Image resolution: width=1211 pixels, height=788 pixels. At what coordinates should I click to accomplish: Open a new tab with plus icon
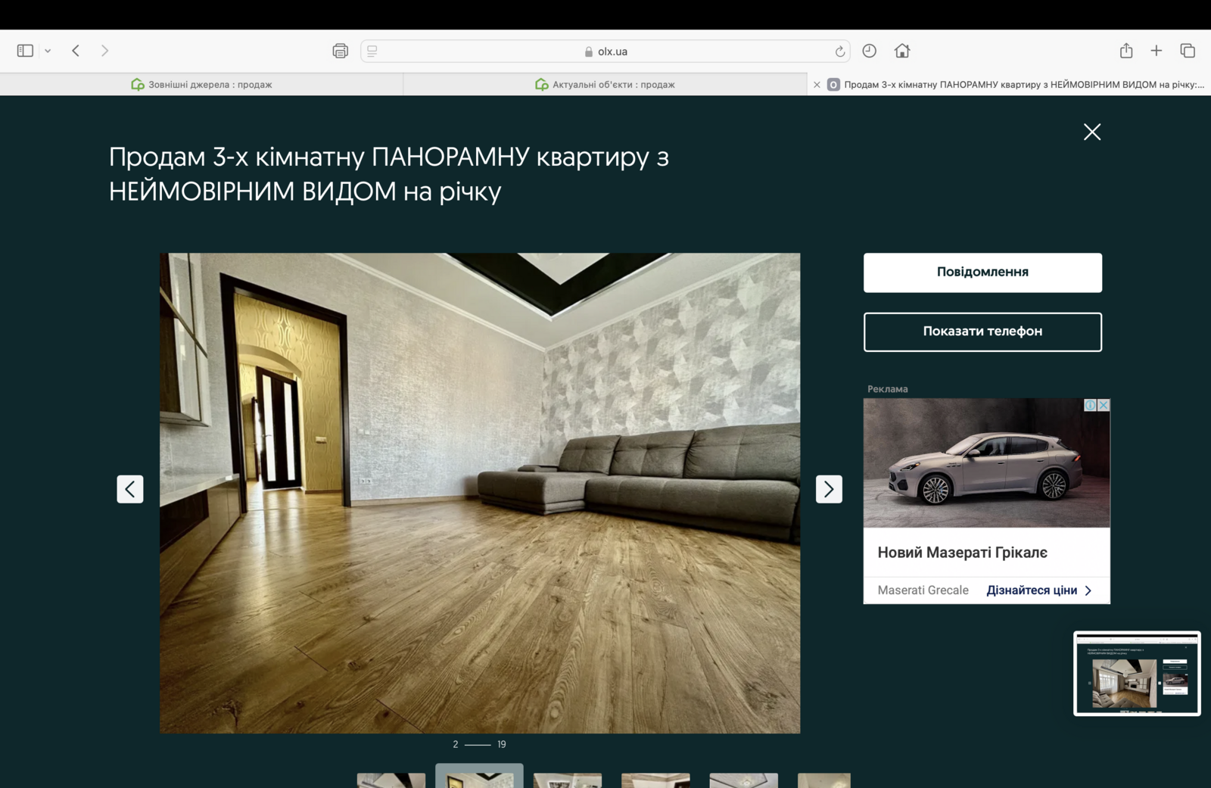pyautogui.click(x=1156, y=51)
